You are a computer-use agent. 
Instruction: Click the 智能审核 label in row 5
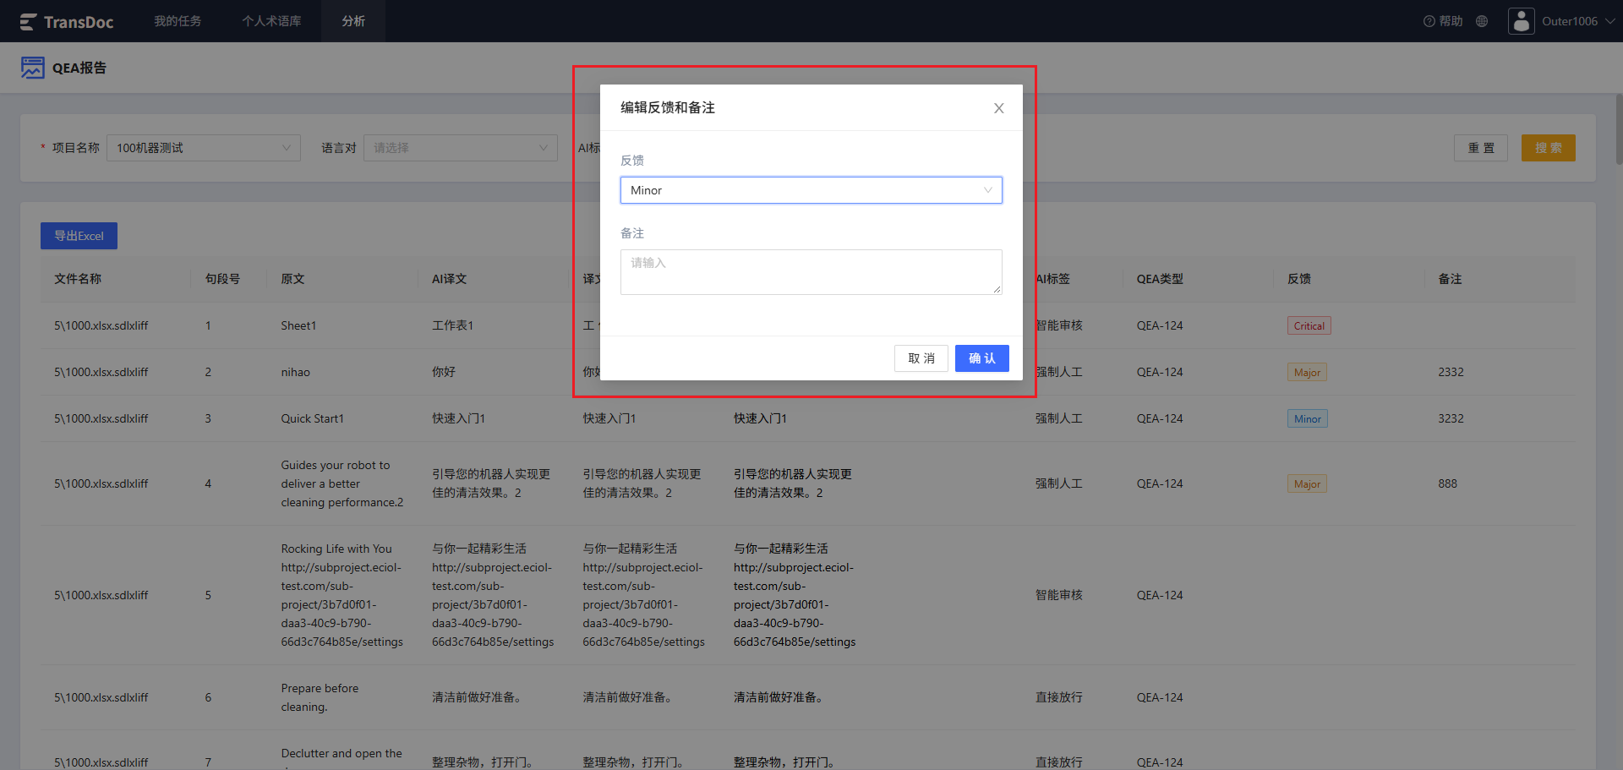click(x=1059, y=595)
